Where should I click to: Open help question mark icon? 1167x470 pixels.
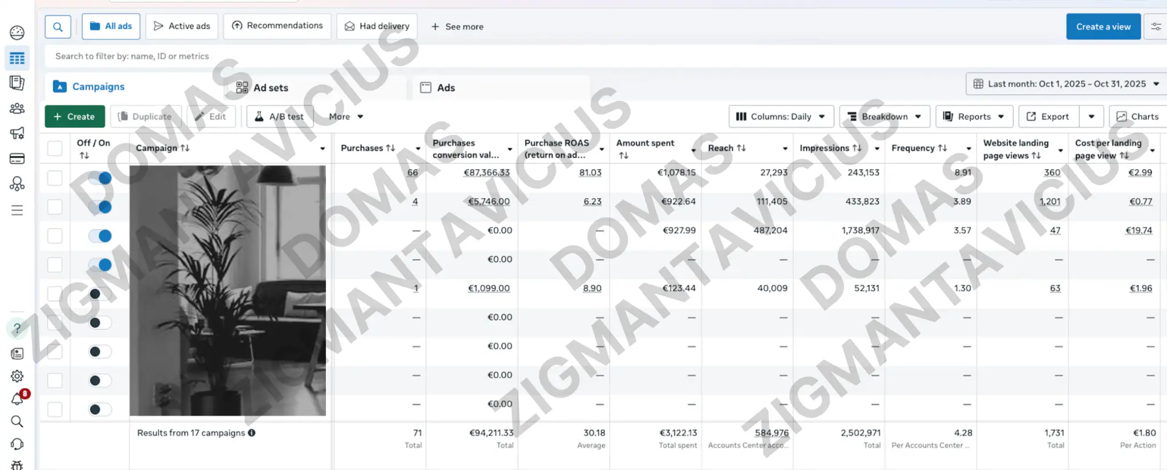[17, 329]
